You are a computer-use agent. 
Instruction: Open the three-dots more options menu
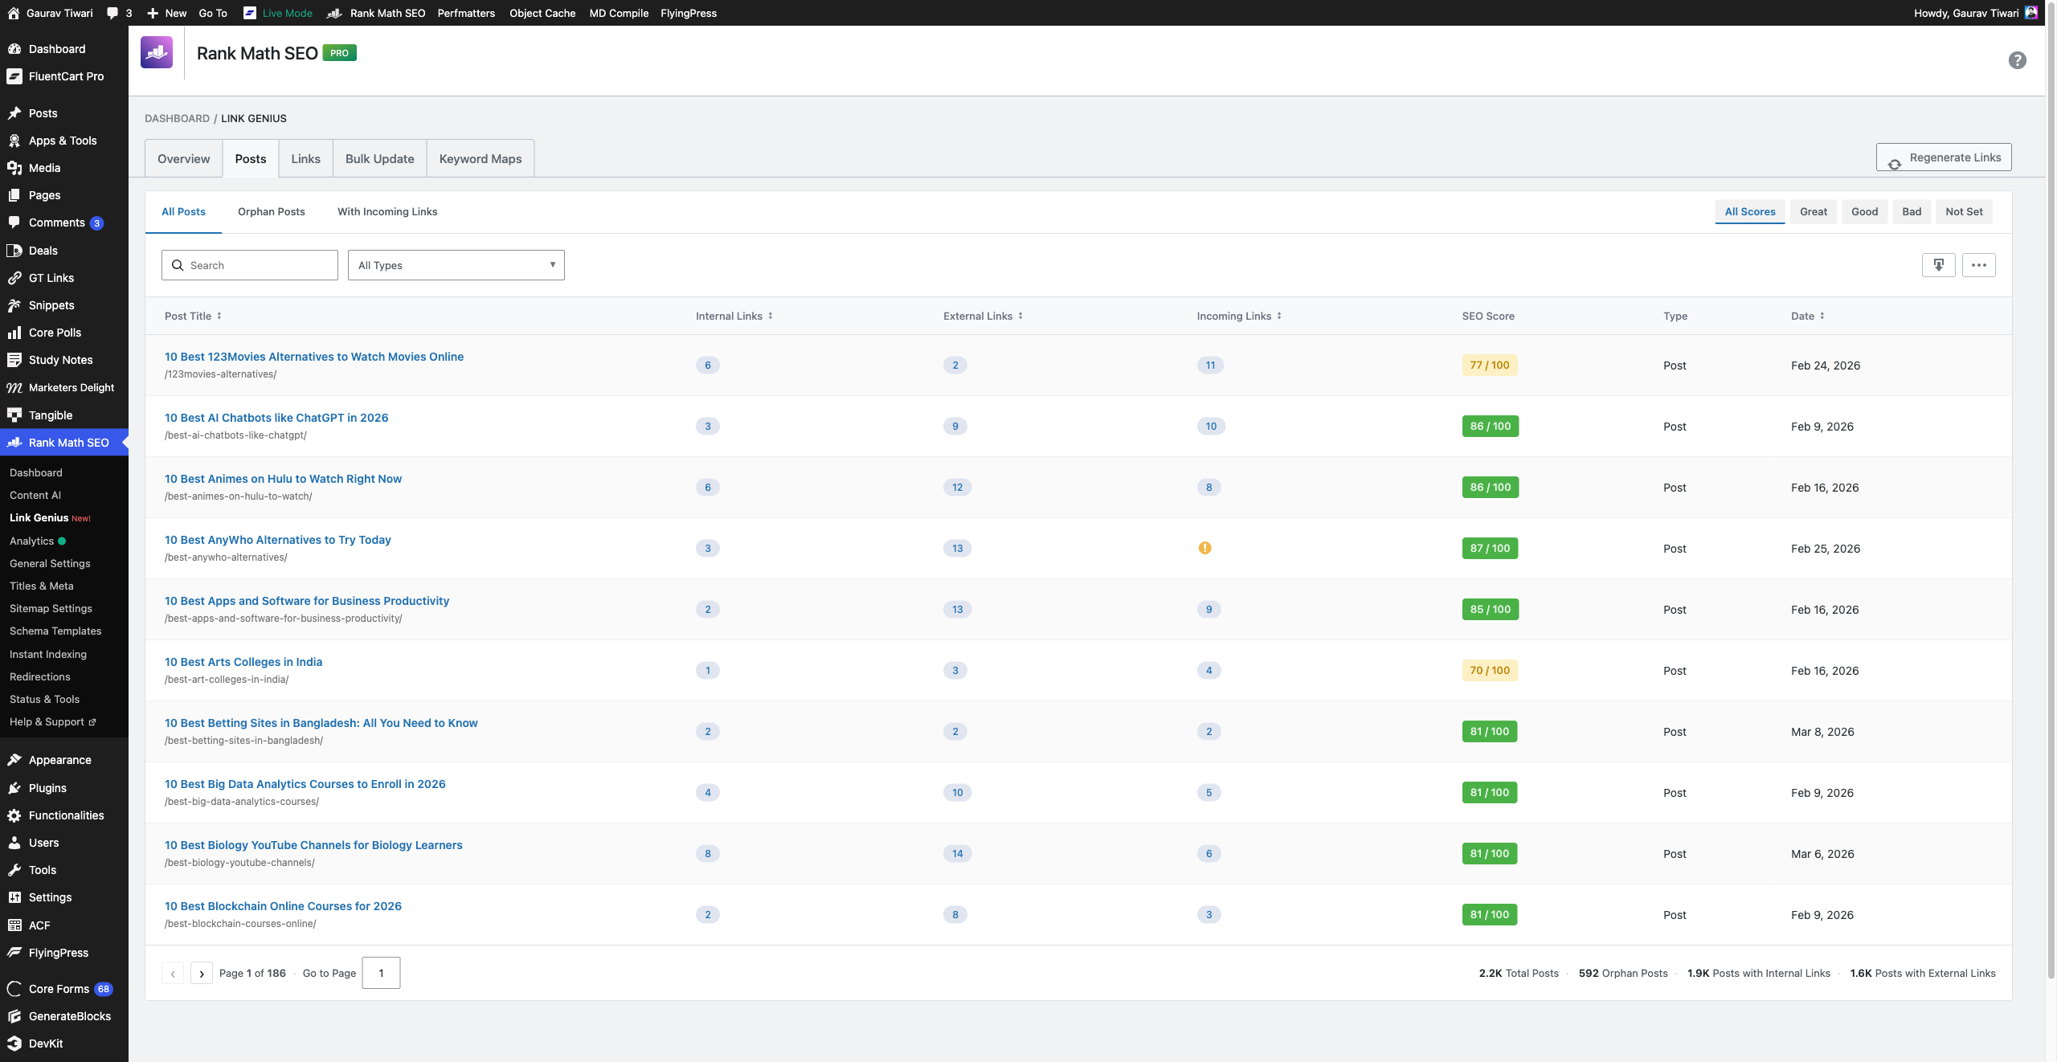1978,265
